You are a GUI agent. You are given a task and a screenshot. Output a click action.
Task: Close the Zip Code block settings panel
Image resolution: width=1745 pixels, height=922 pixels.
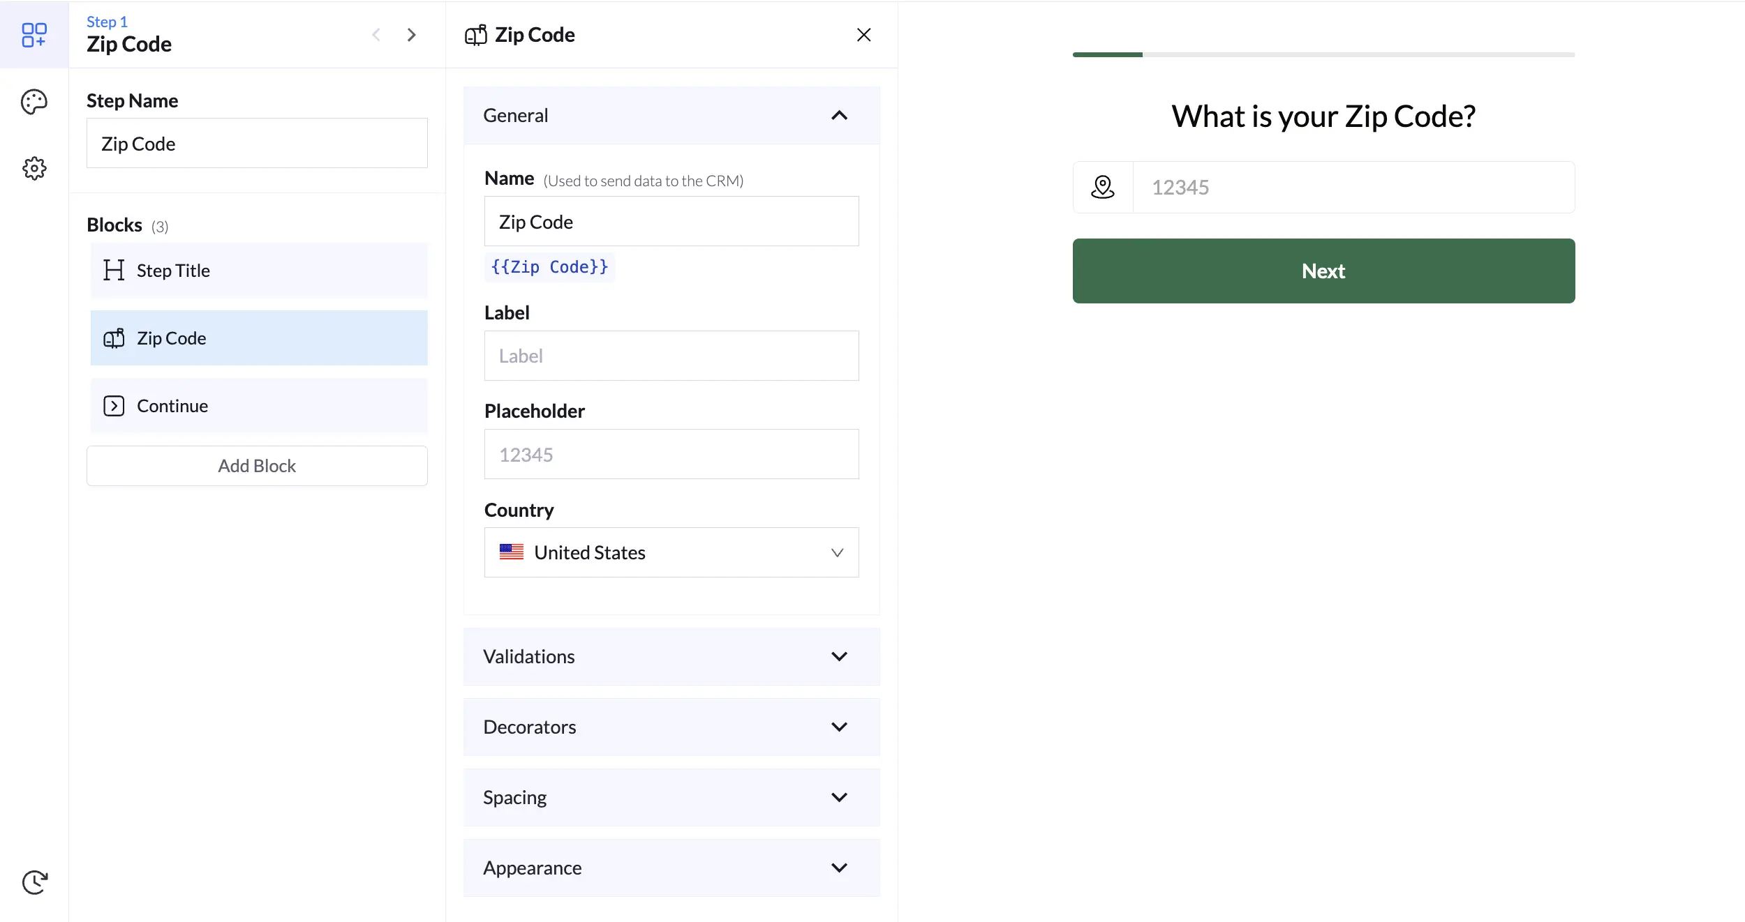tap(863, 35)
